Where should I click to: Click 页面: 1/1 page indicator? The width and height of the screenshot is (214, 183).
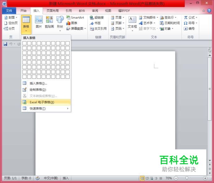[10, 178]
